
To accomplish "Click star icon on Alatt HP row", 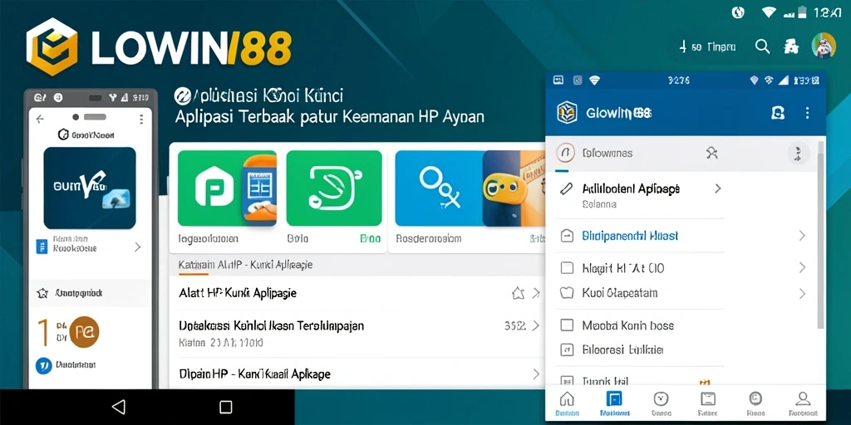I will (x=518, y=293).
